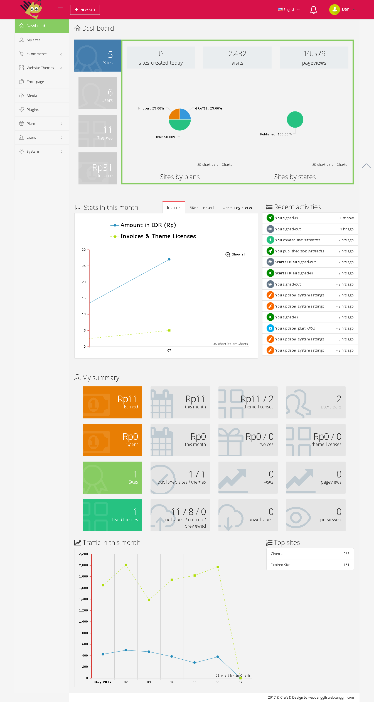Switch to the Users registered tab
This screenshot has height=702, width=374.
coord(238,208)
